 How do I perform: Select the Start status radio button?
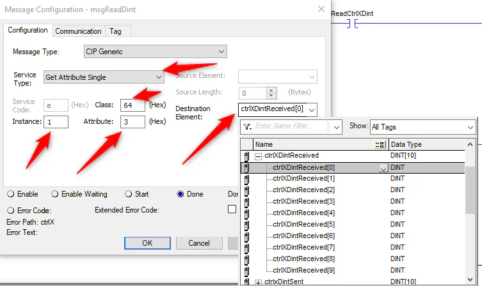coord(128,194)
